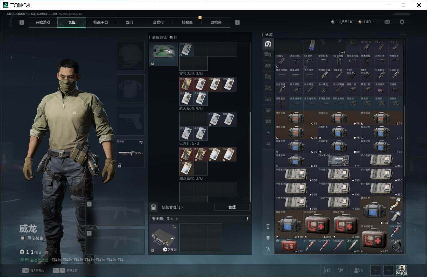Add a new stash page with plus icon
This screenshot has height=277, width=427.
tap(268, 133)
